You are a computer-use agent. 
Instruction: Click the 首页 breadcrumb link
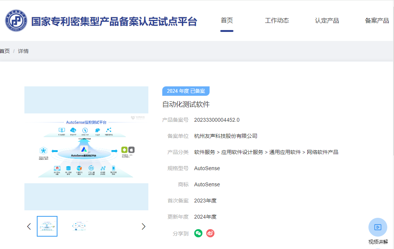[x=5, y=51]
